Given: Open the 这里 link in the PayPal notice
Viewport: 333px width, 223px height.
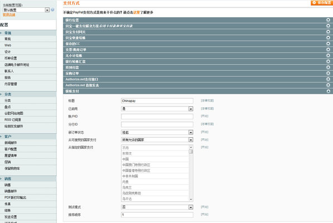Looking at the screenshot, I should pos(136,12).
